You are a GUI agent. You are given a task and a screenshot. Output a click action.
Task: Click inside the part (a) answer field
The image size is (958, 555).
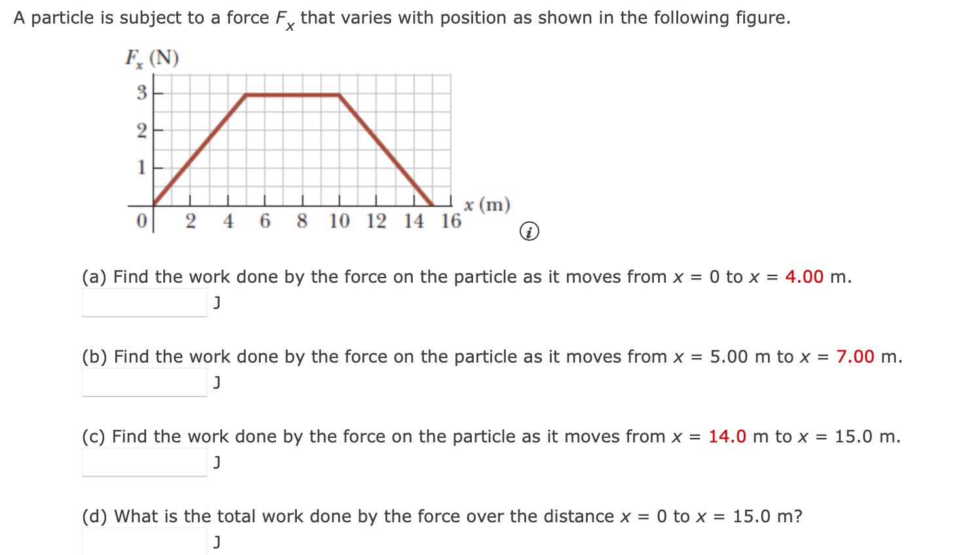click(x=144, y=302)
